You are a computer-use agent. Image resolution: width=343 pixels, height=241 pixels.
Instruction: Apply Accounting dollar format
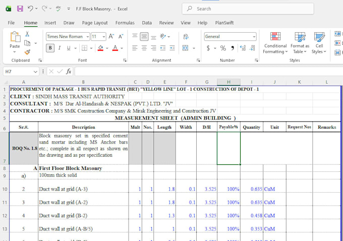[208, 48]
